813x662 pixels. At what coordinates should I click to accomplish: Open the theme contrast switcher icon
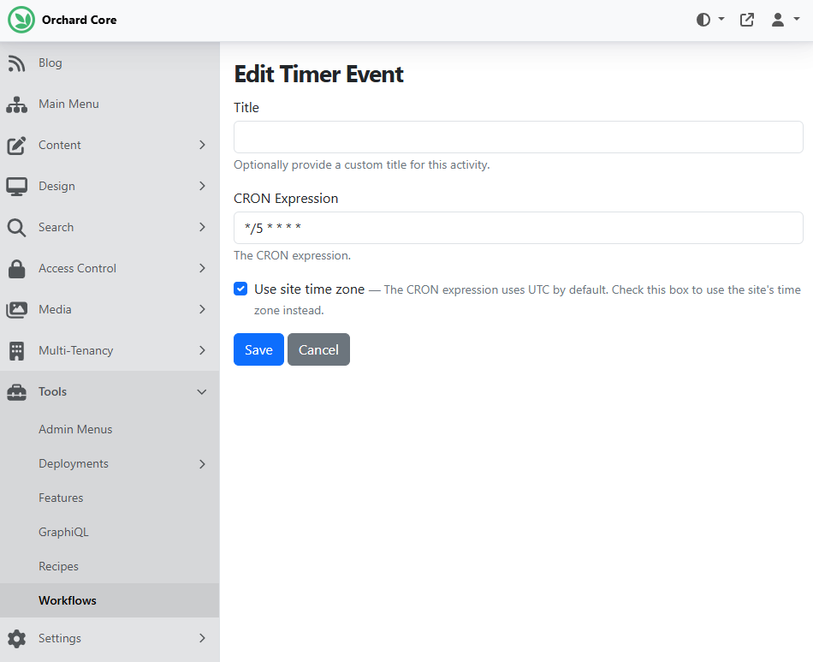pyautogui.click(x=703, y=20)
